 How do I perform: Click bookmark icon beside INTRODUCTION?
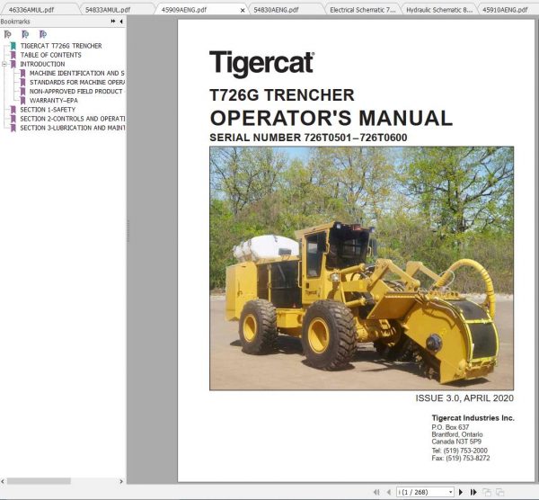click(13, 64)
